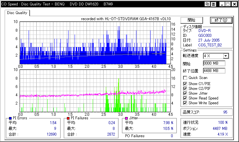Open the 4 X transfer speed dropdown
This screenshot has height=142, width=239.
click(x=226, y=56)
